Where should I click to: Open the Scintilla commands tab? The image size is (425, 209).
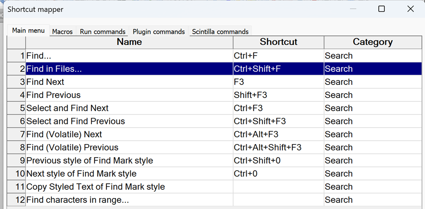pyautogui.click(x=220, y=31)
